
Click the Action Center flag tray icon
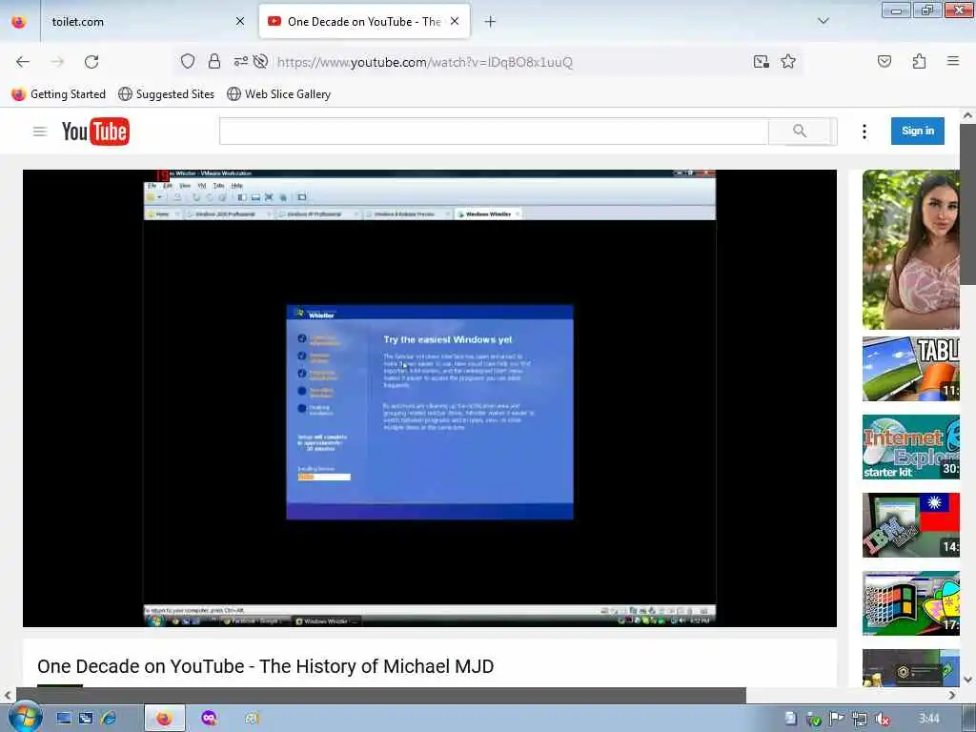836,719
